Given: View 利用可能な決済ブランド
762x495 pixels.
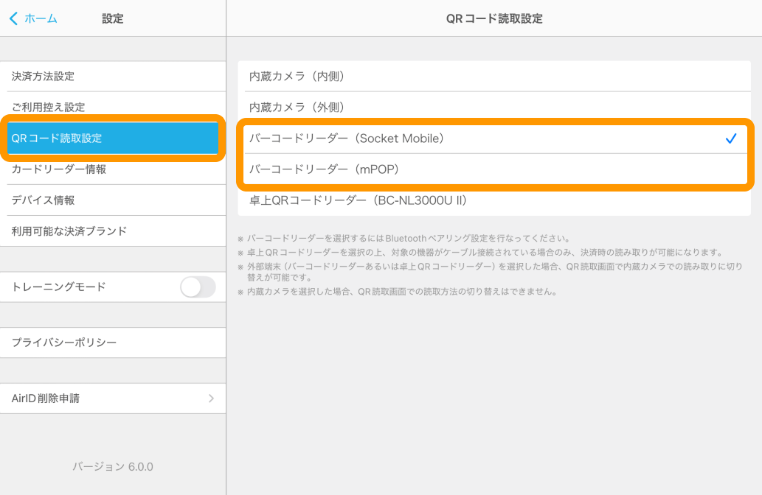Looking at the screenshot, I should (111, 231).
